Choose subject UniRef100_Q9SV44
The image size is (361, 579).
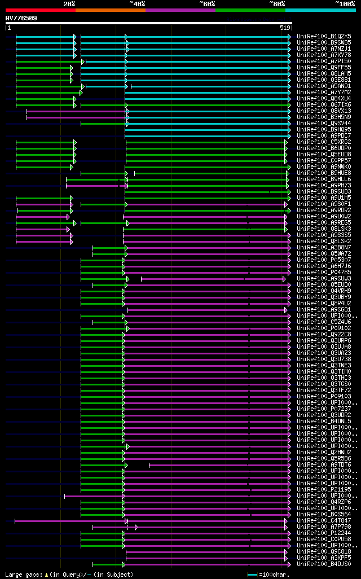(324, 124)
